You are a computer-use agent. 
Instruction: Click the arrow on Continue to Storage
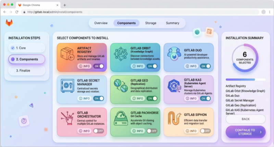(261, 132)
